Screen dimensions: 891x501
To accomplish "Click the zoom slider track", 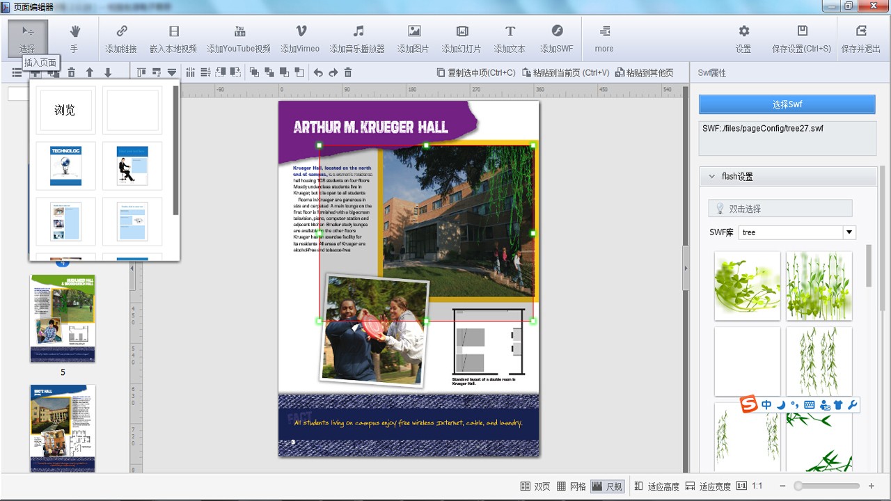I will click(828, 486).
